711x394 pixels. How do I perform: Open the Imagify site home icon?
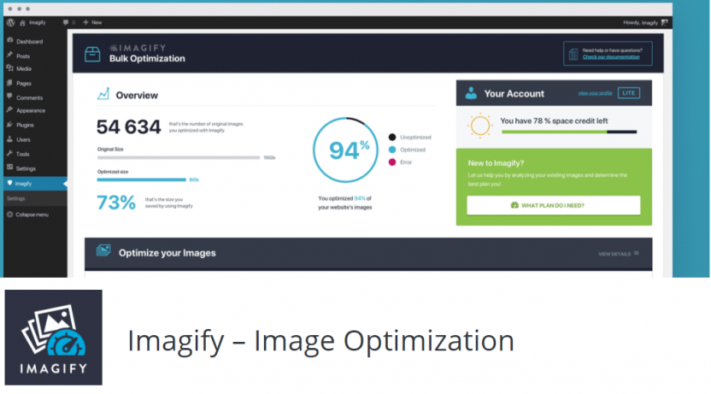[x=22, y=23]
